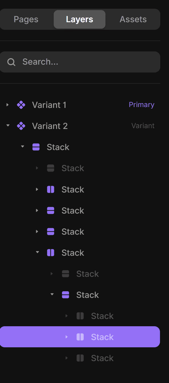Click the icon of the first dimmed Stack layer

51,168
